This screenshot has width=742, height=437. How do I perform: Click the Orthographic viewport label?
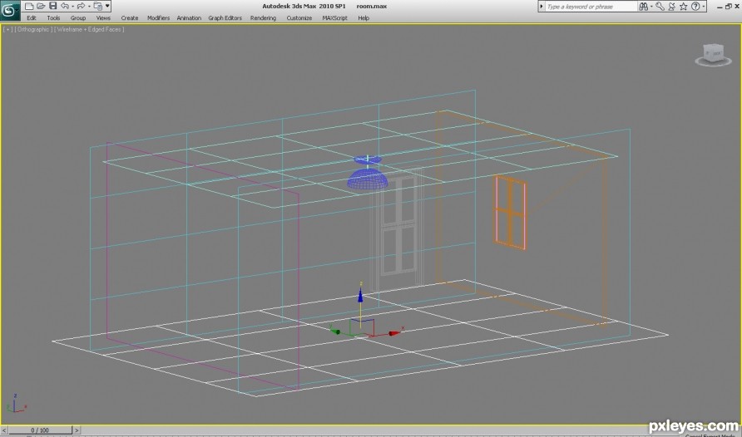point(33,29)
